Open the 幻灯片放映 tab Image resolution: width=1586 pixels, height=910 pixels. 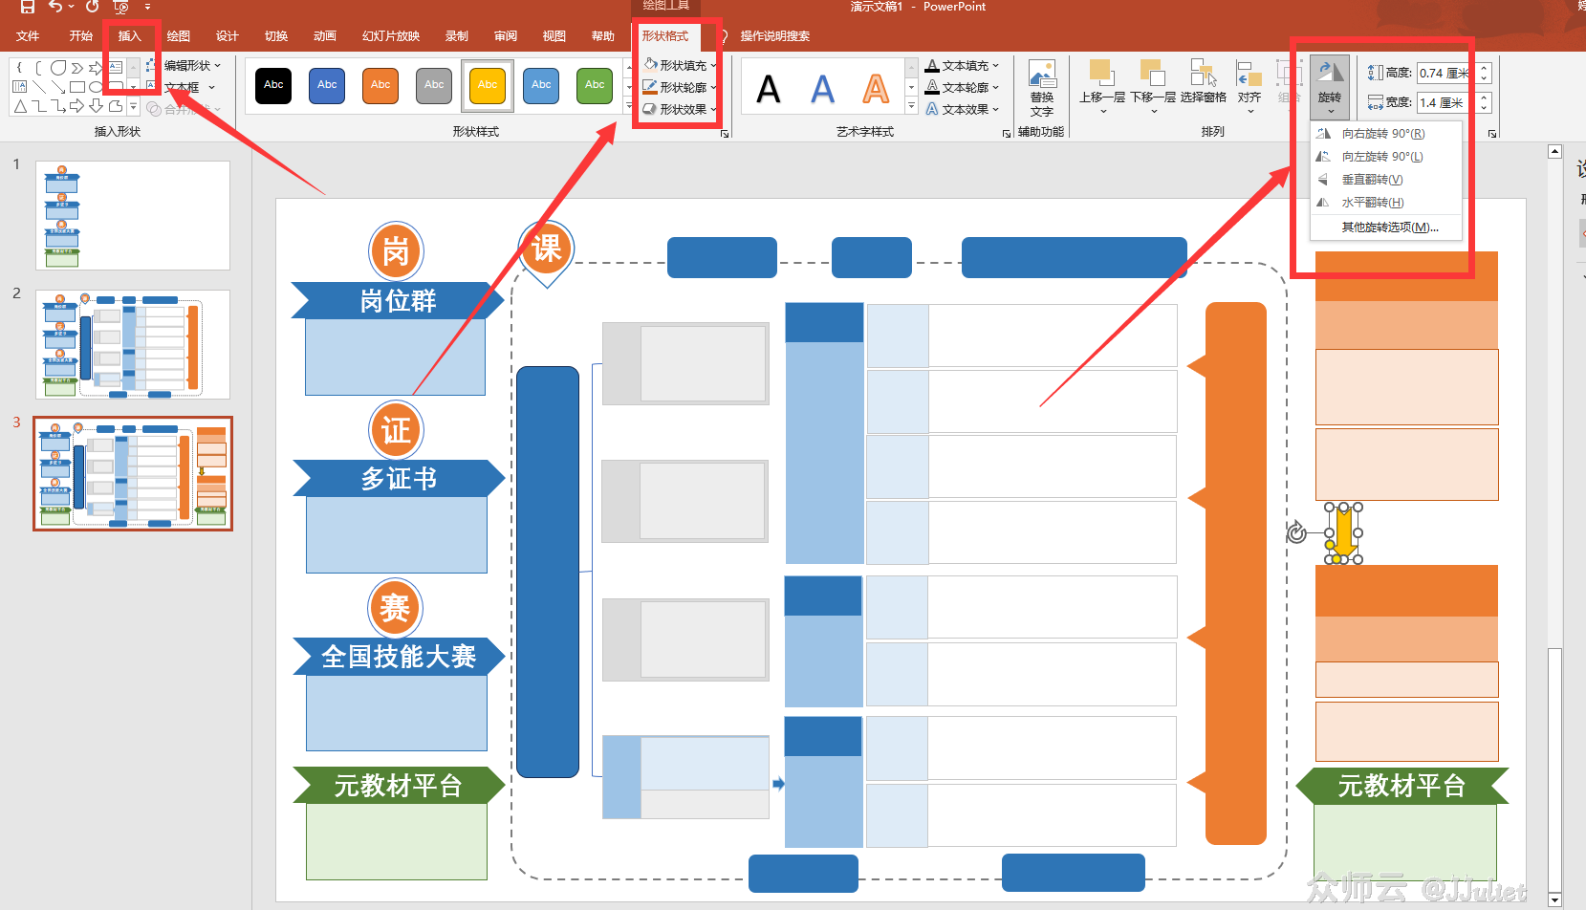391,36
